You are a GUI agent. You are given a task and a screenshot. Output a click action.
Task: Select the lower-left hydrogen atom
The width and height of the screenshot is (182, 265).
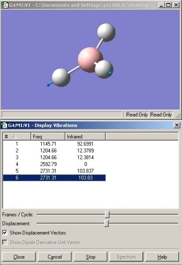click(x=61, y=78)
